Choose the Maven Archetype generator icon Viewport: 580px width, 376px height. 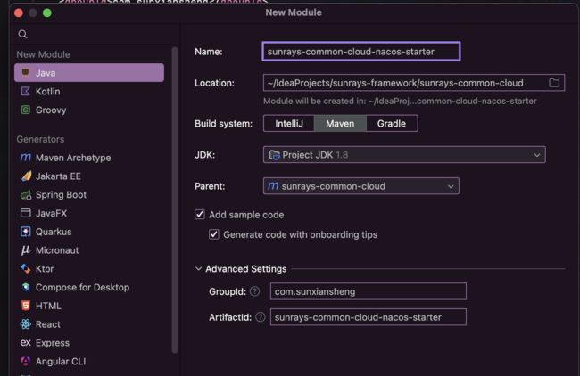pyautogui.click(x=26, y=158)
